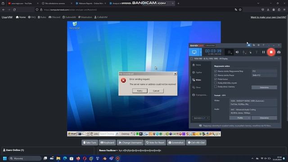The width and height of the screenshot is (288, 162).
Task: Uncheck the show cursor checkbox in Bandicam
Action: pyautogui.click(x=216, y=79)
